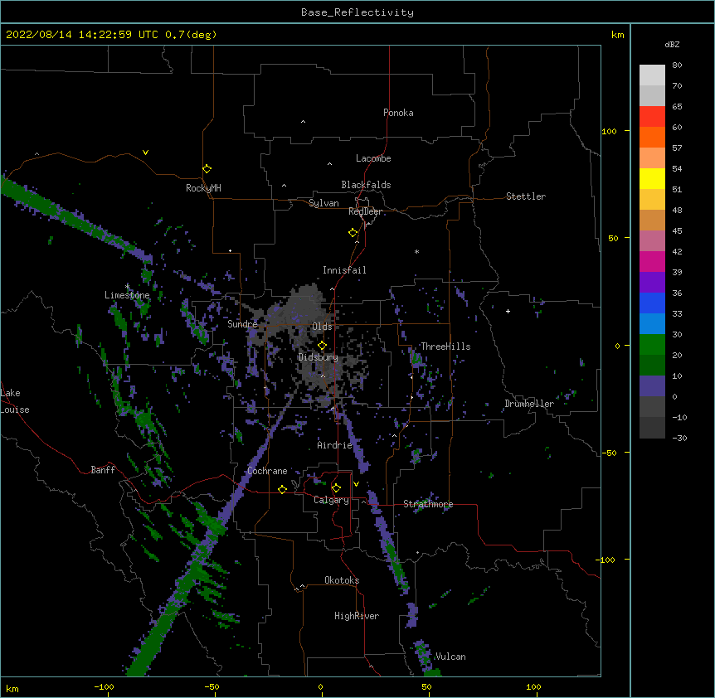Click the HighRiver town label

357,616
